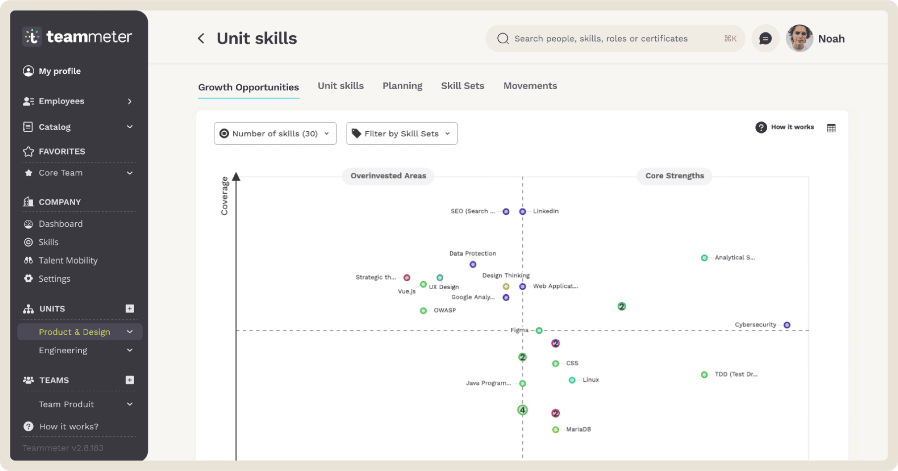Open Settings from the sidebar
The width and height of the screenshot is (898, 471).
54,279
